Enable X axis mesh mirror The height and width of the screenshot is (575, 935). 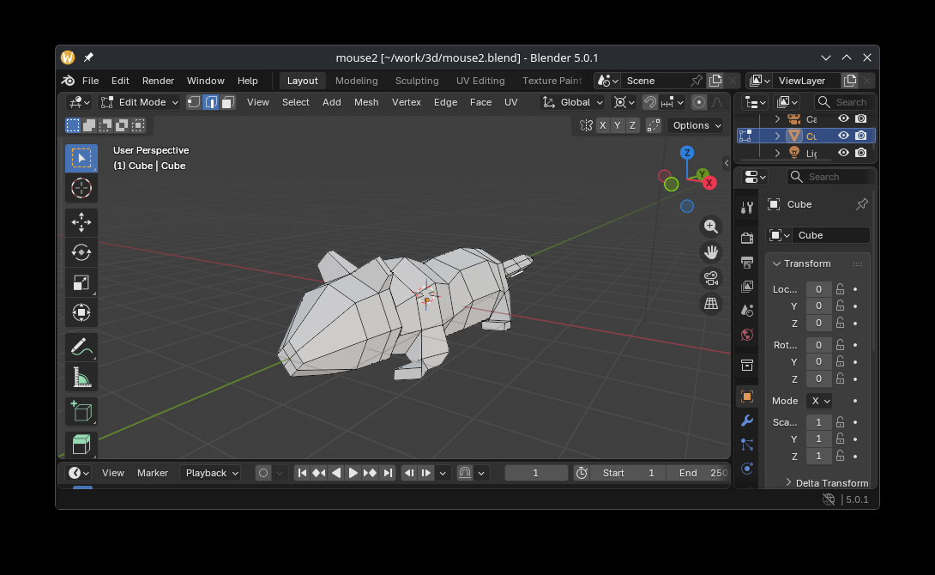coord(603,125)
